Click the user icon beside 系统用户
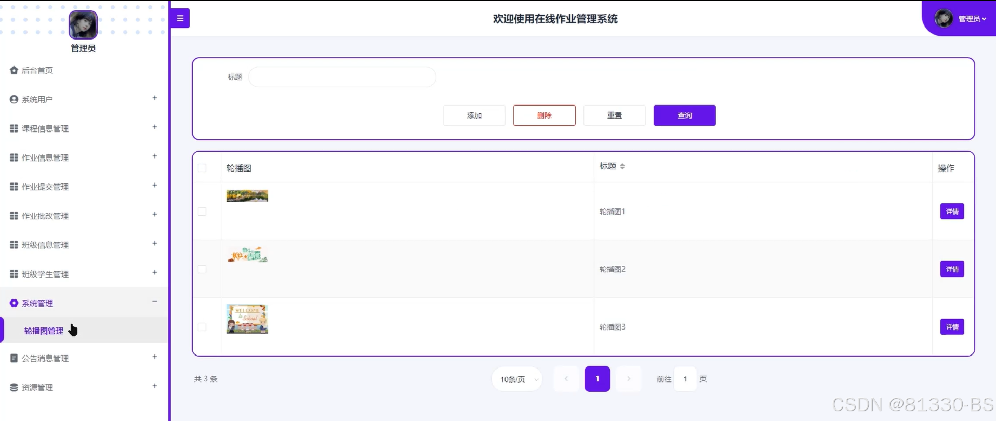The height and width of the screenshot is (421, 996). [x=14, y=99]
